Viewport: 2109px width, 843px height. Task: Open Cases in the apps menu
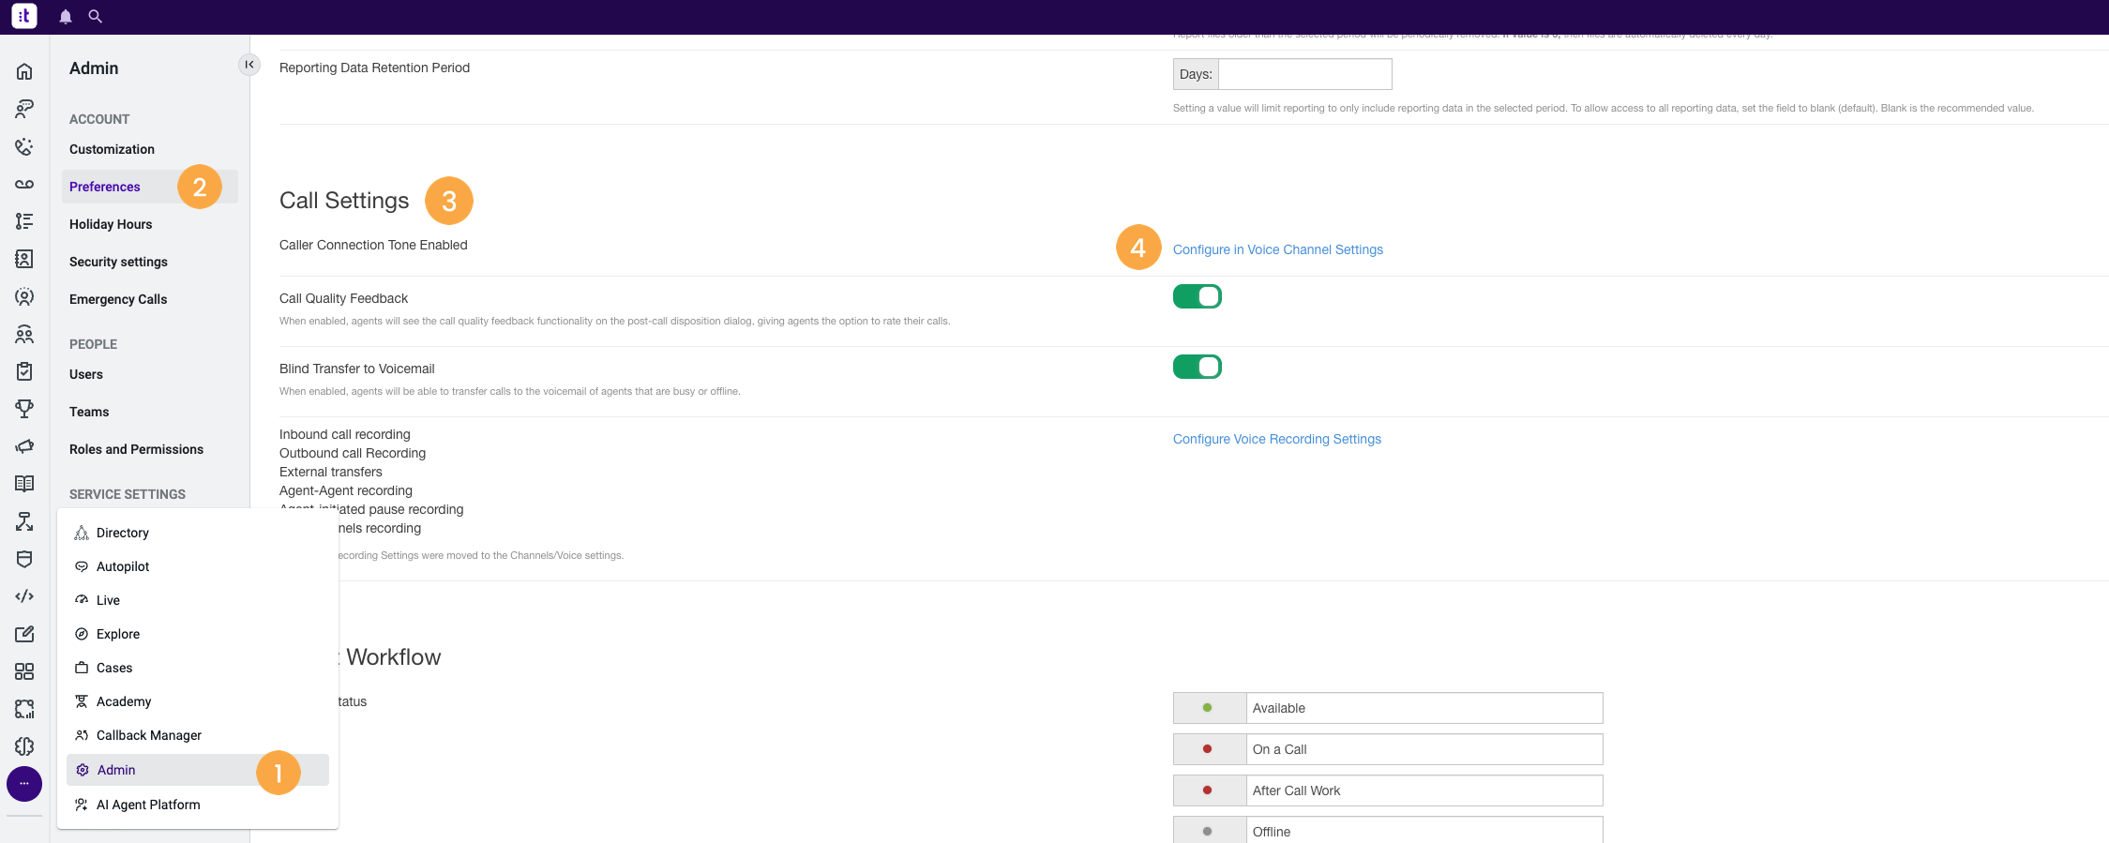pyautogui.click(x=198, y=668)
